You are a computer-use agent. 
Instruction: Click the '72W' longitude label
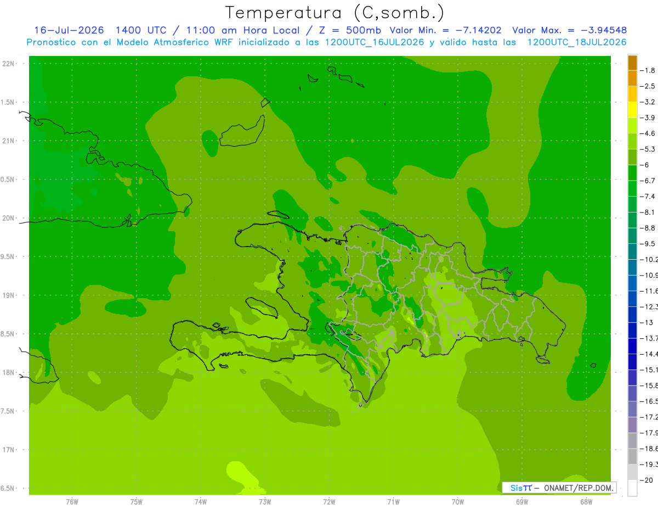point(329,501)
